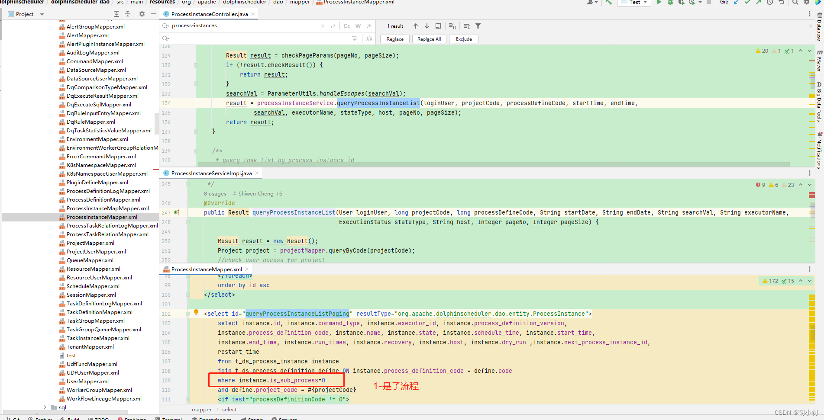Image resolution: width=824 pixels, height=420 pixels.
Task: Debug the Test configuration
Action: pos(670,2)
